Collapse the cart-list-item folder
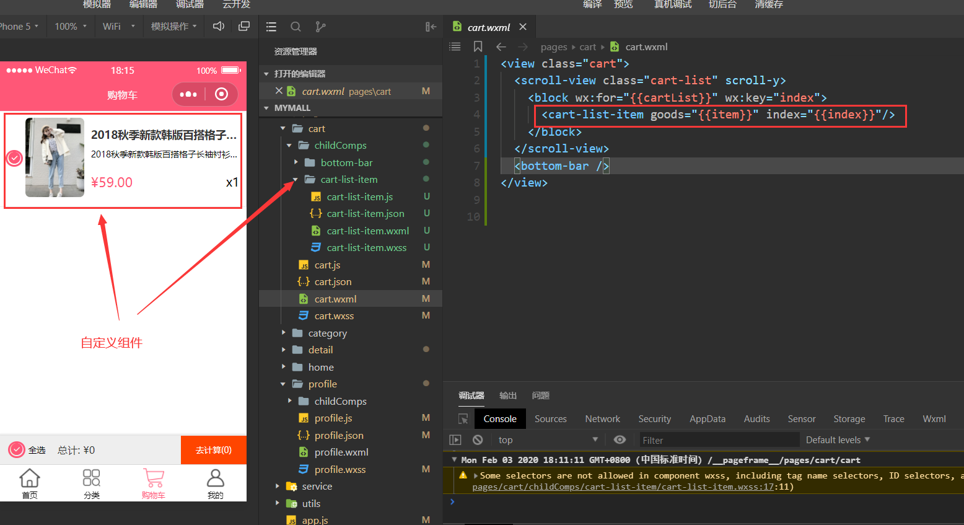Screen dimensions: 964x525 click(x=296, y=179)
